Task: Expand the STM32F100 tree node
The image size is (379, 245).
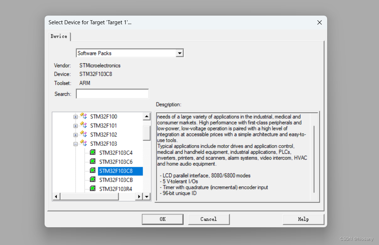Action: coord(75,117)
